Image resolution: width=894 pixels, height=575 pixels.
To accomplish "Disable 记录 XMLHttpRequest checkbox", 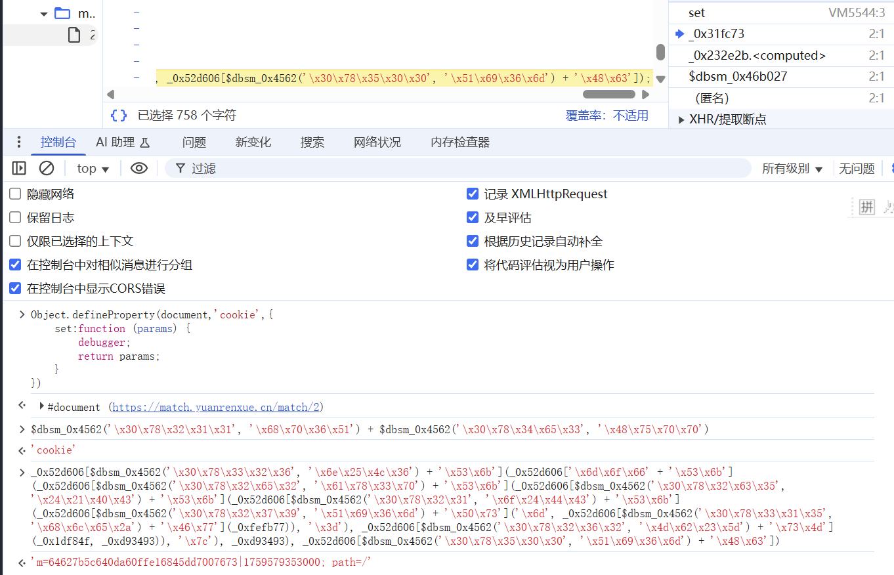I will (473, 194).
